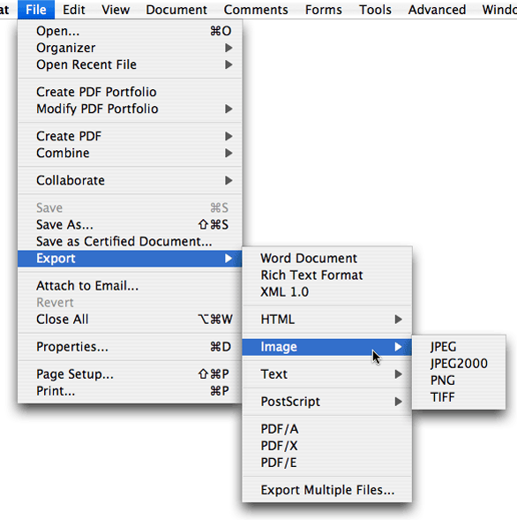Select Rich Text Format export
The height and width of the screenshot is (520, 517).
[x=327, y=275]
